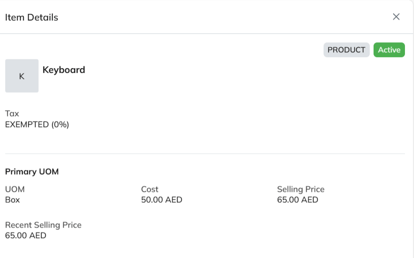Click the divider line above Primary UOM

[205, 154]
